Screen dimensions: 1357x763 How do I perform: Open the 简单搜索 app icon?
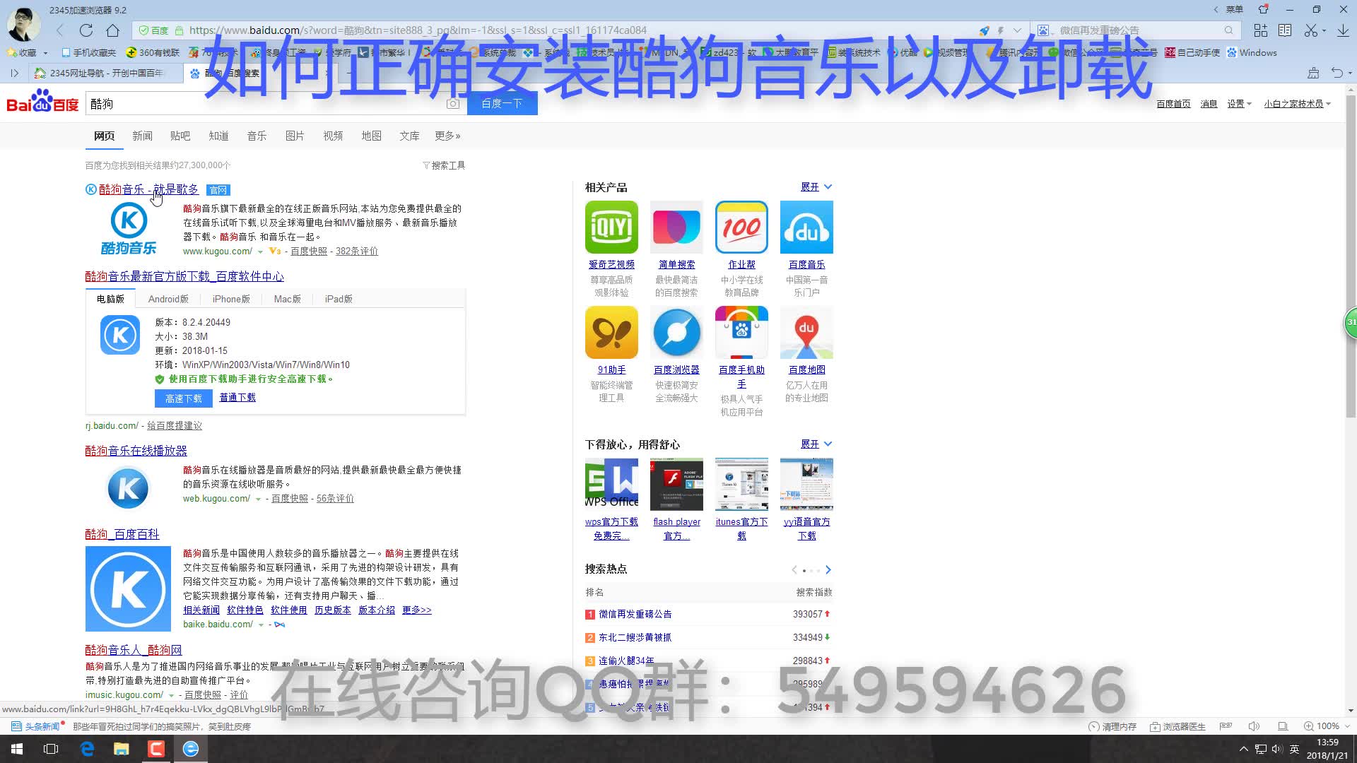676,227
